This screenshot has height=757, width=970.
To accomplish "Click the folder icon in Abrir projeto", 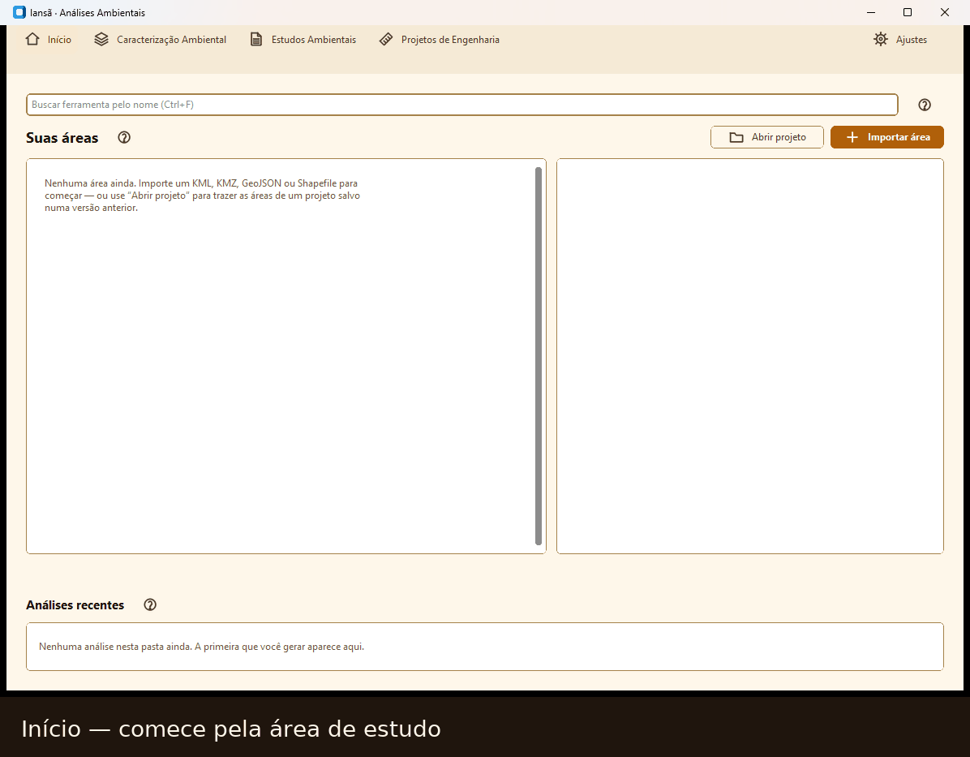I will 736,137.
